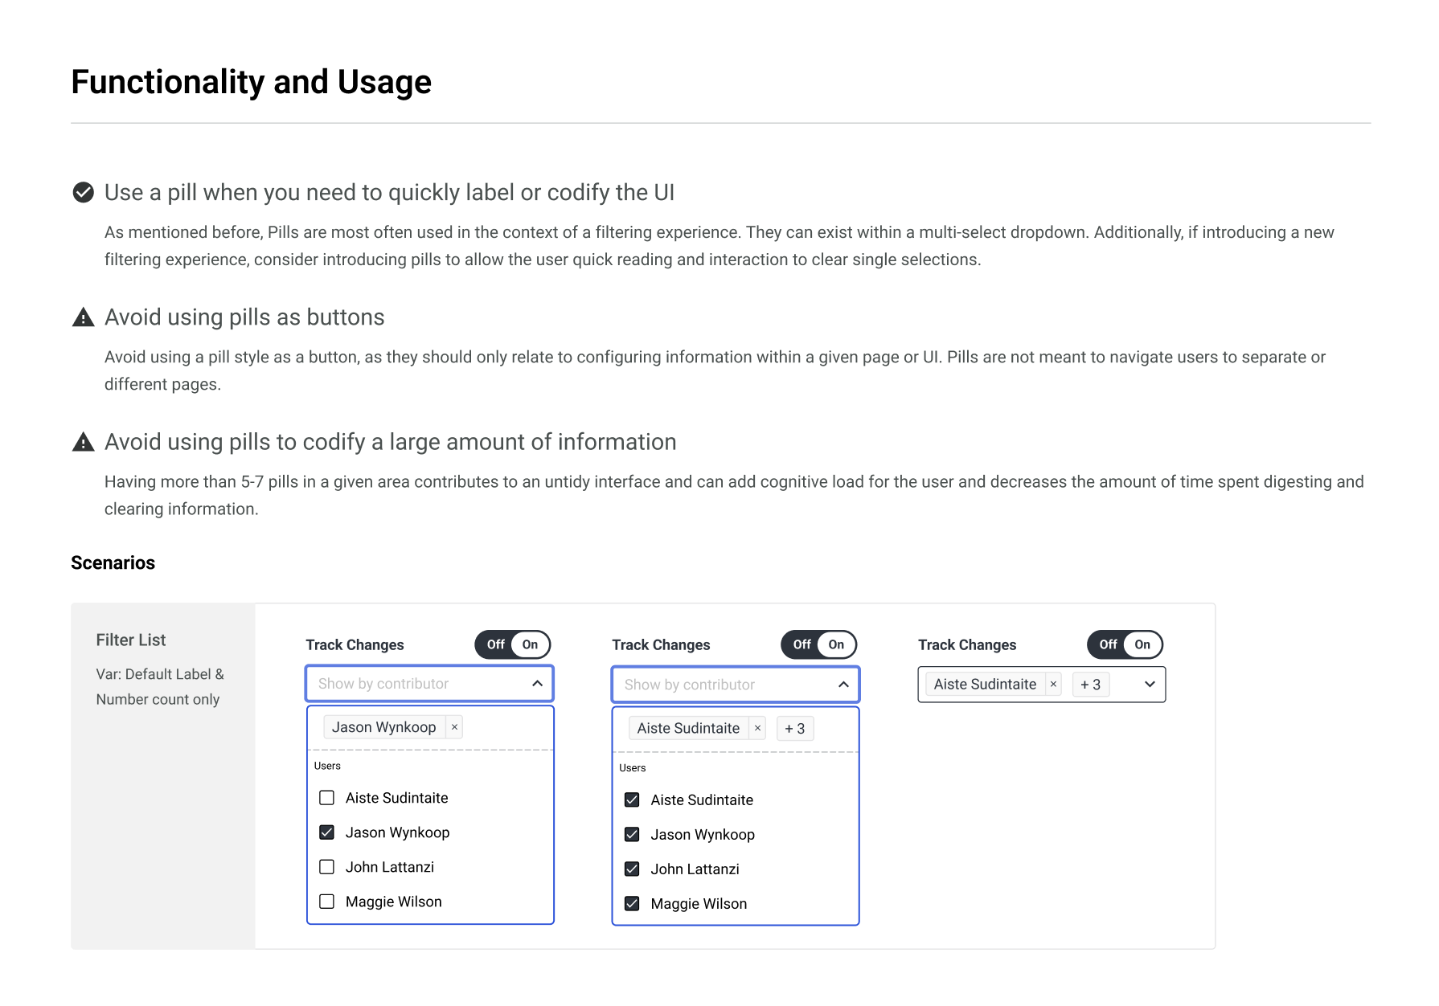The image size is (1439, 1006).
Task: Select John Lattanzi in the middle list
Action: 633,869
